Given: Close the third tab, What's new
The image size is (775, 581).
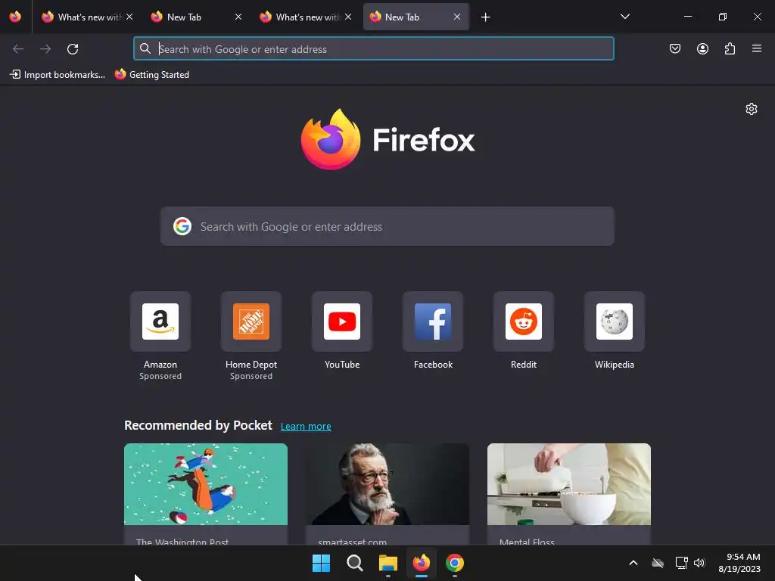Looking at the screenshot, I should (348, 17).
